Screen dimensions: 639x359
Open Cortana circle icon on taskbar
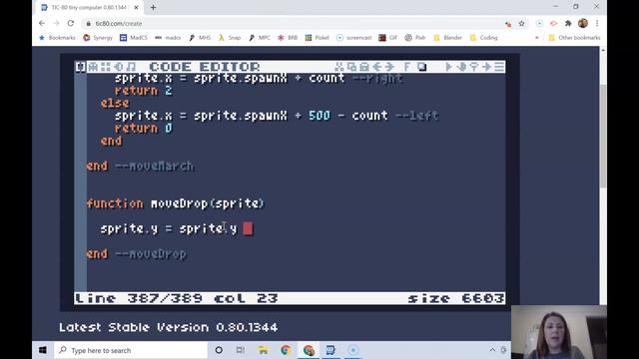(x=219, y=350)
